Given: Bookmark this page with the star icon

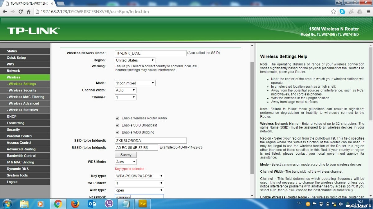Looking at the screenshot, I should pos(334,11).
